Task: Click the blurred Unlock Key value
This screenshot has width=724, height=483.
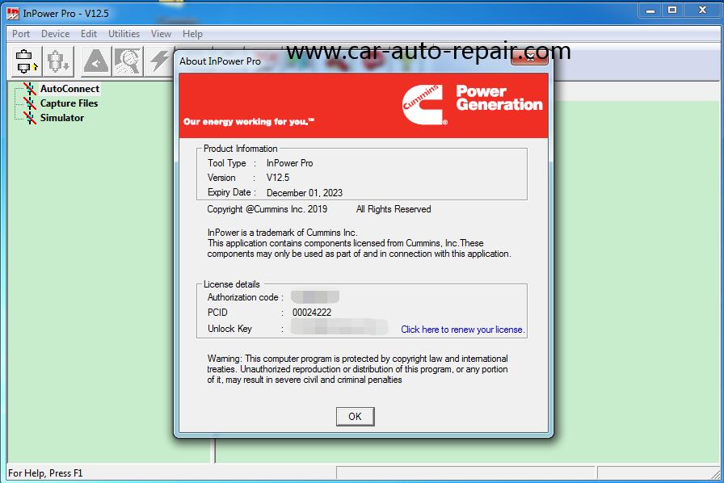Action: [x=339, y=327]
